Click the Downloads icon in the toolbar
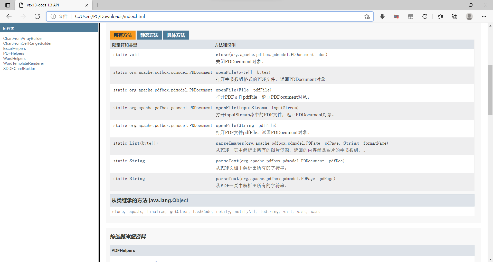This screenshot has width=493, height=262. click(382, 16)
